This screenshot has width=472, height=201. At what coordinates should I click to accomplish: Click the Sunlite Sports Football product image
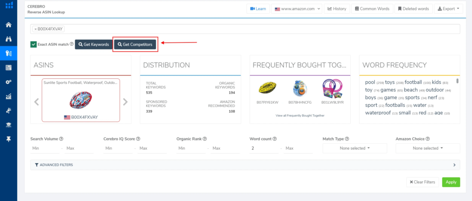[81, 100]
